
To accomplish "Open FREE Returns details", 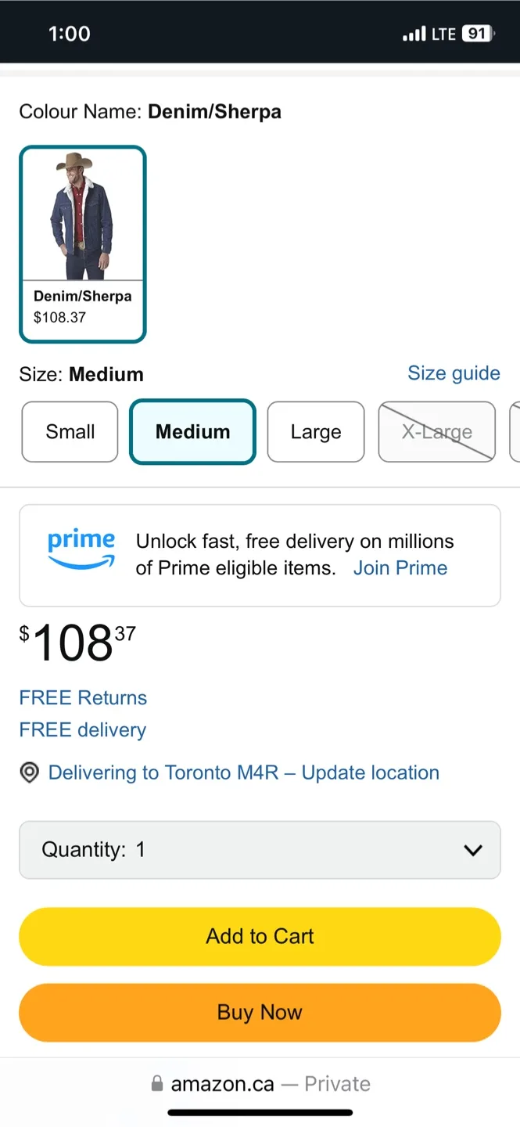I will (x=83, y=697).
